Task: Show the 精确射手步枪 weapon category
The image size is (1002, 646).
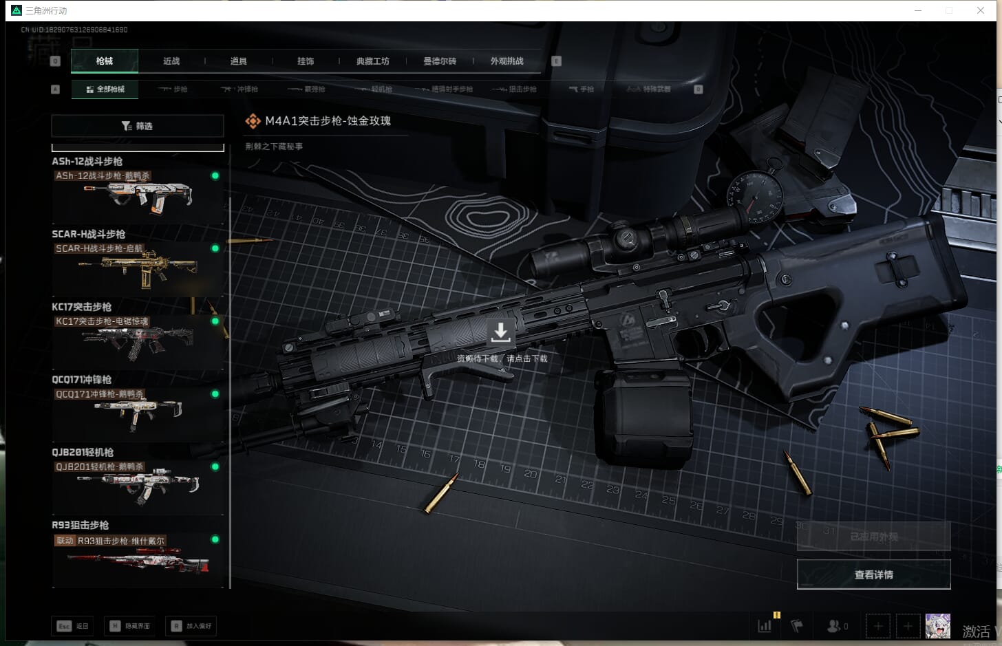Action: point(444,89)
